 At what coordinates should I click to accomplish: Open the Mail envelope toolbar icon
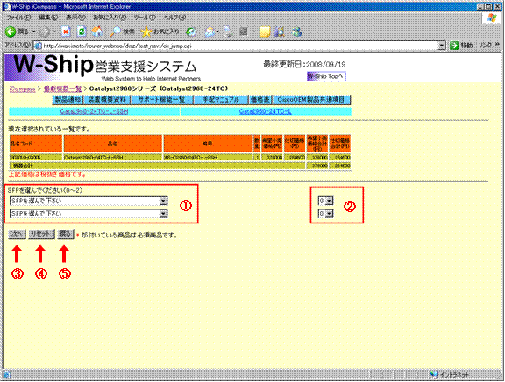(210, 32)
